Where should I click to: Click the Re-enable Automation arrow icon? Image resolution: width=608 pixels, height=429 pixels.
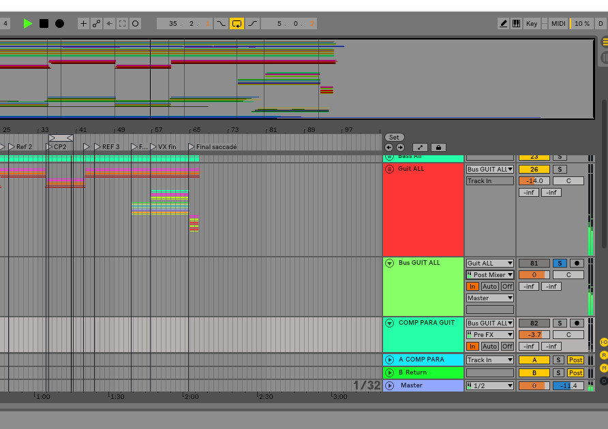tap(109, 24)
